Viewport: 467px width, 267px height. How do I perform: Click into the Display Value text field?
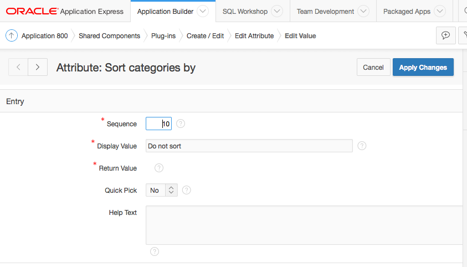pos(249,146)
